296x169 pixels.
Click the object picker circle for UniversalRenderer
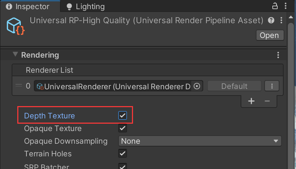(197, 86)
